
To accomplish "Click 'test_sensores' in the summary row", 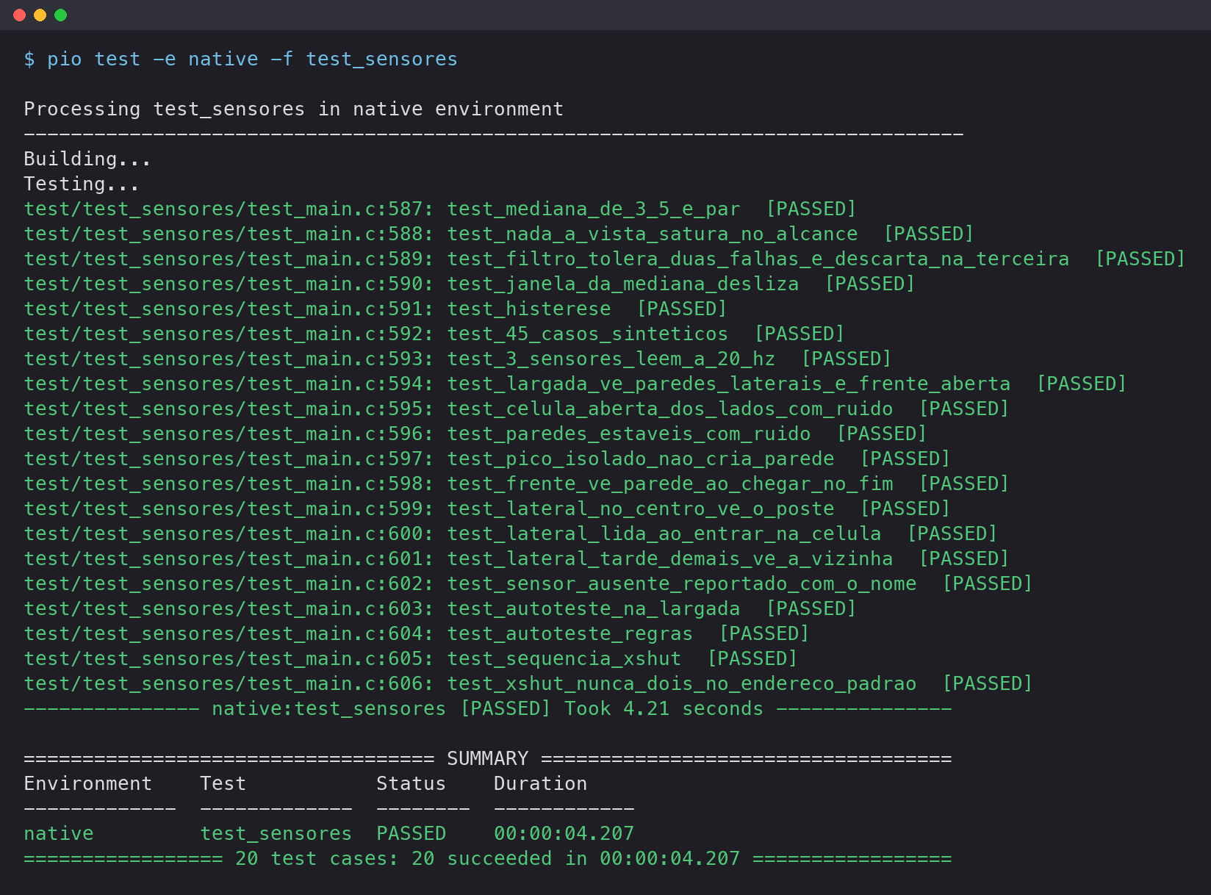I will [x=276, y=834].
